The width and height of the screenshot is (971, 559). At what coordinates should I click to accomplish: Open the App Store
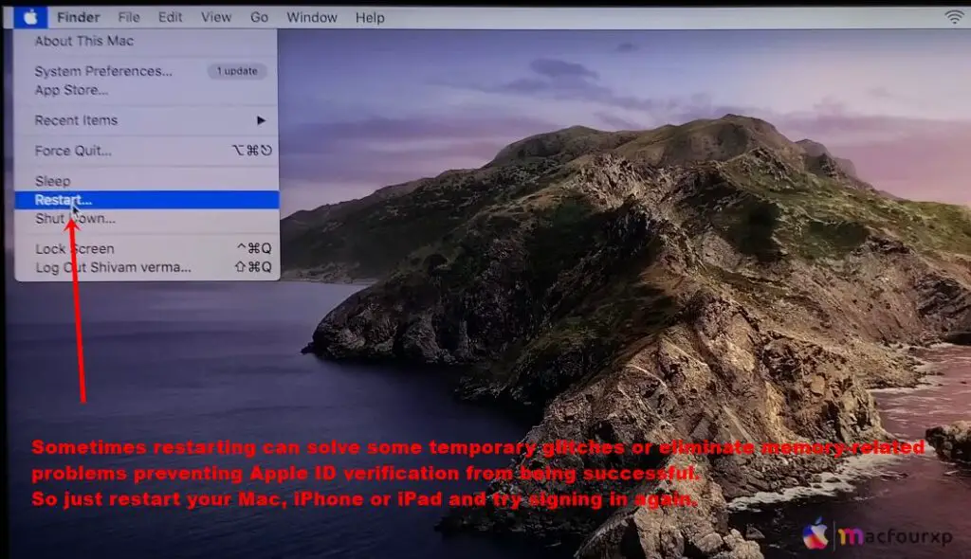click(71, 90)
